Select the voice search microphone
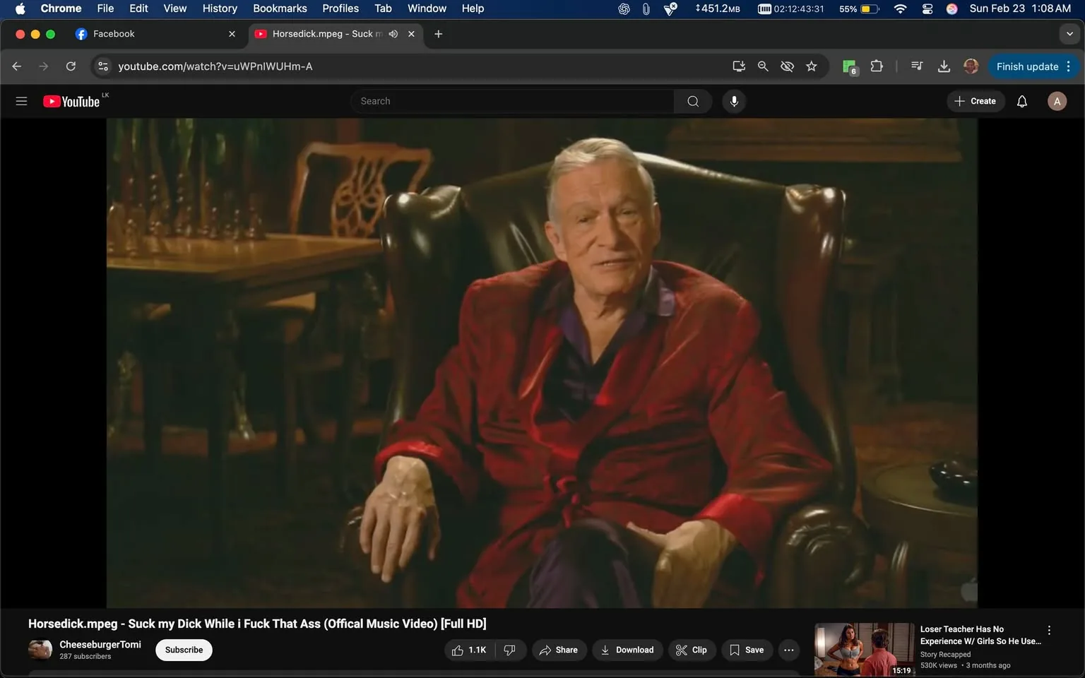 click(x=734, y=100)
